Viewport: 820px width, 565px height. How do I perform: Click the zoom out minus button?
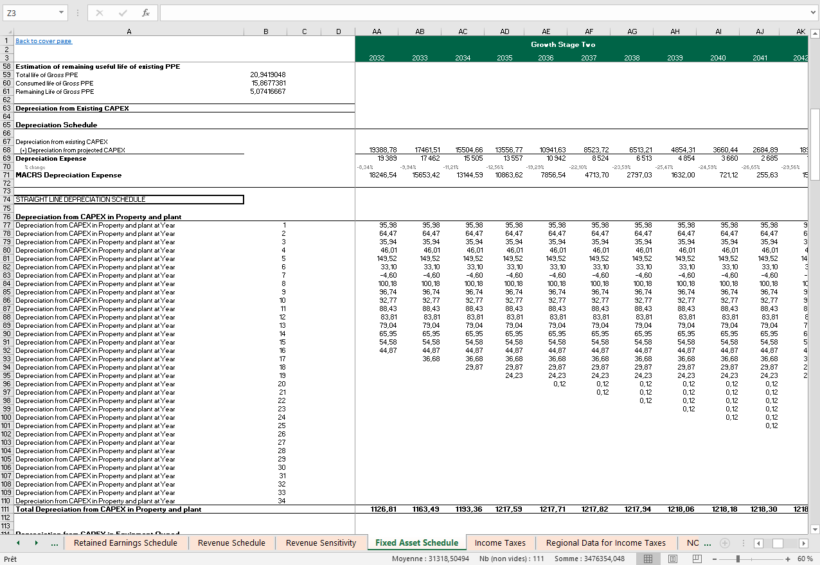714,559
